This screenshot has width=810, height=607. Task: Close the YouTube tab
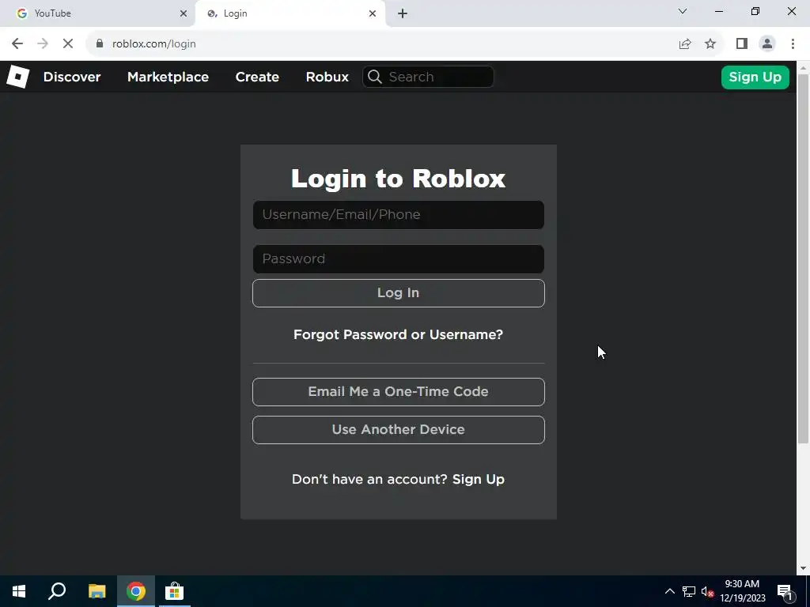coord(184,13)
